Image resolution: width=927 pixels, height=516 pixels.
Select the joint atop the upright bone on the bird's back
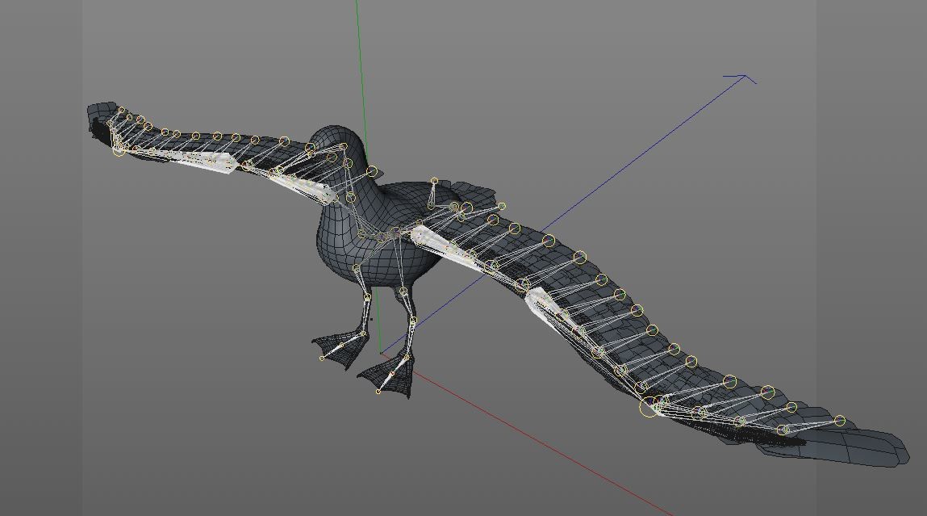435,181
